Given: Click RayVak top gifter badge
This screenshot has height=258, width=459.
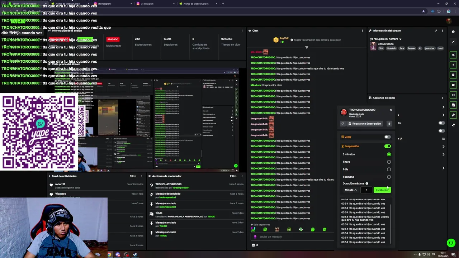Looking at the screenshot, I should click(x=281, y=40).
